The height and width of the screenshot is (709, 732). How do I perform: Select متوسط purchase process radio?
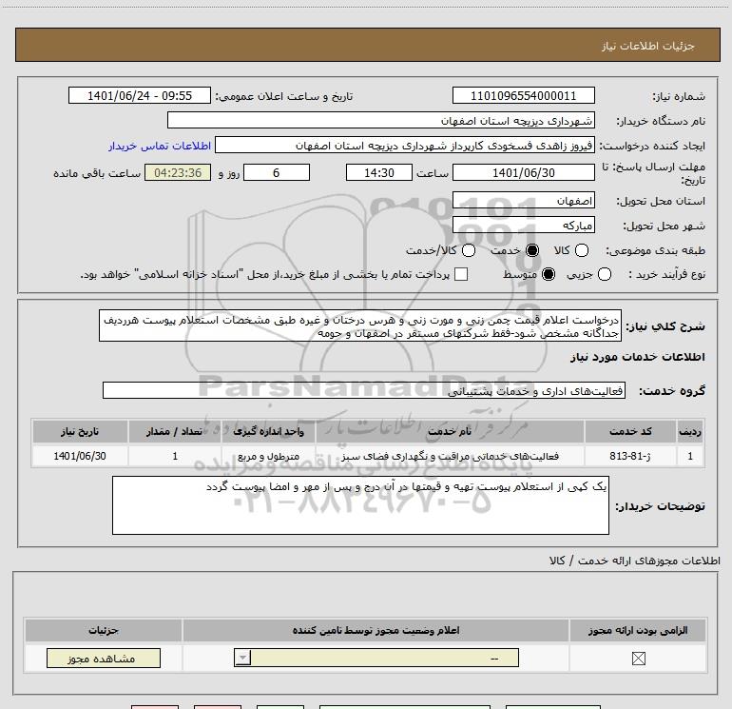point(549,274)
